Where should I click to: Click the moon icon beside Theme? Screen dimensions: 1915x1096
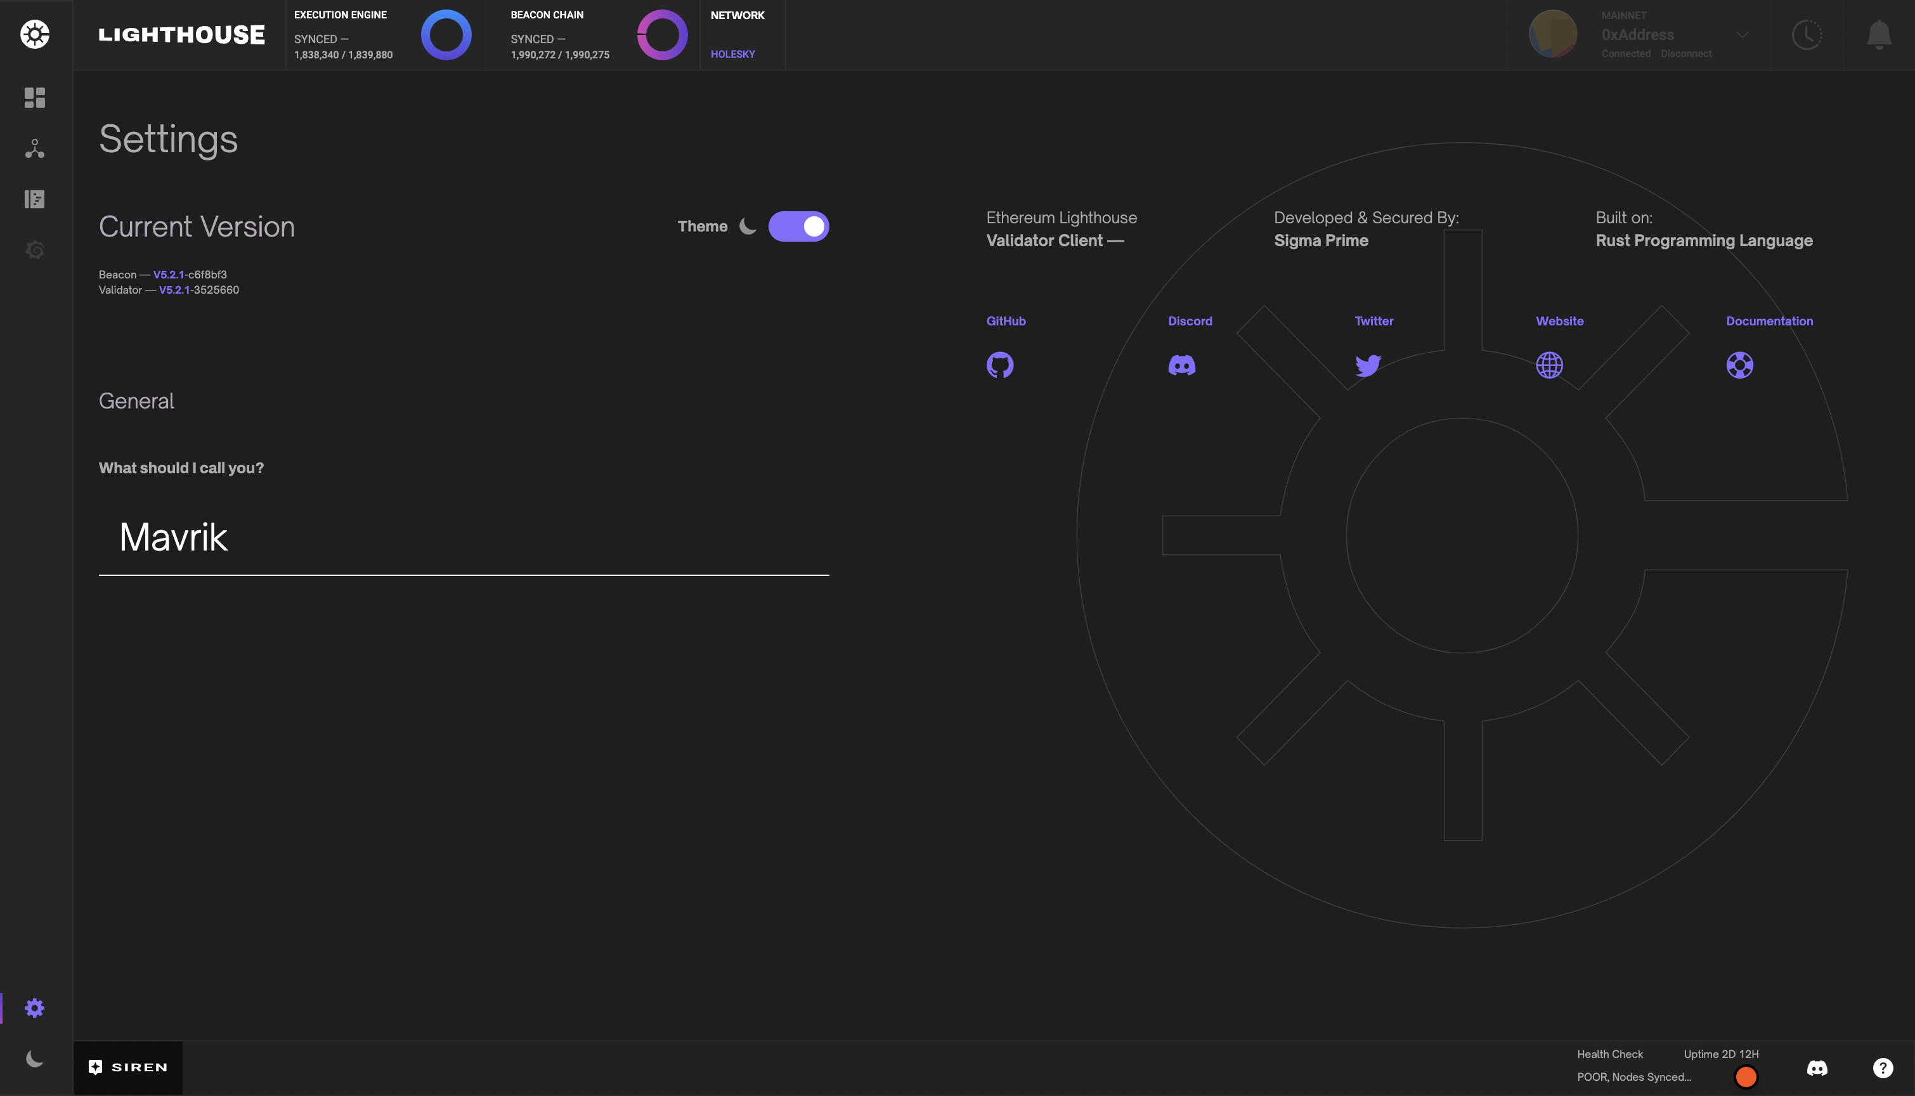pos(747,226)
